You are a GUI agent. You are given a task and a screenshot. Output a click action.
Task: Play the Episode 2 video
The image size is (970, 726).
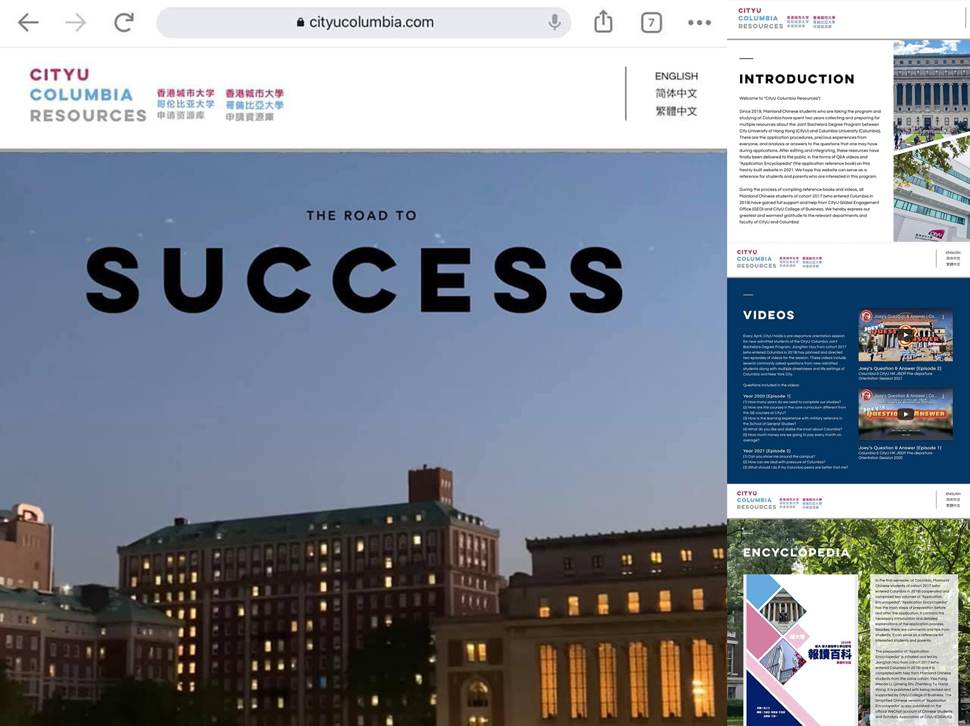[x=905, y=335]
